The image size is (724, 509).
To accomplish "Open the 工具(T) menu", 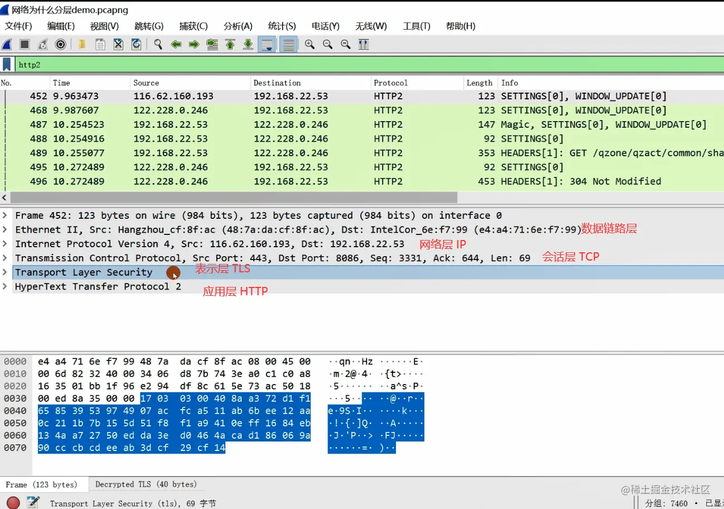I will (x=417, y=26).
